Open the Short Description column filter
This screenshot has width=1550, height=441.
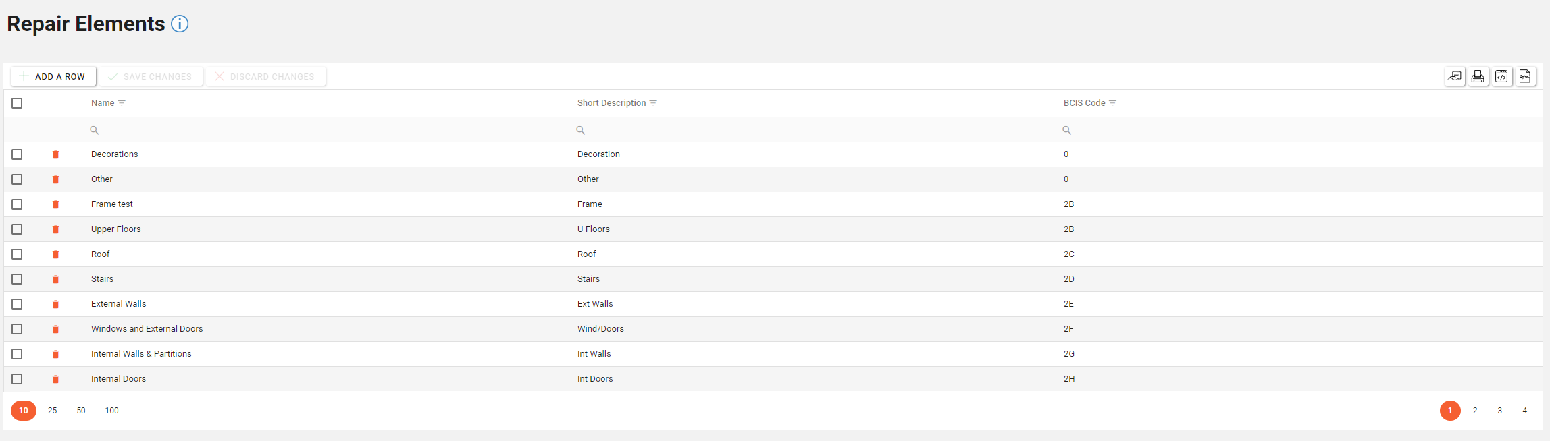click(x=653, y=103)
